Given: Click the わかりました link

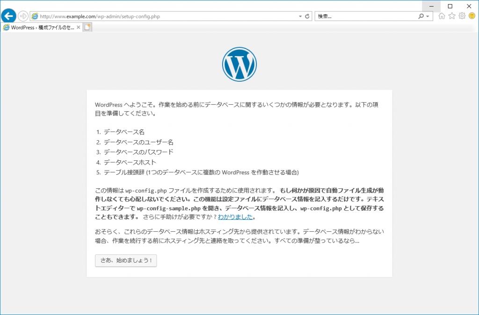Looking at the screenshot, I should pos(235,217).
